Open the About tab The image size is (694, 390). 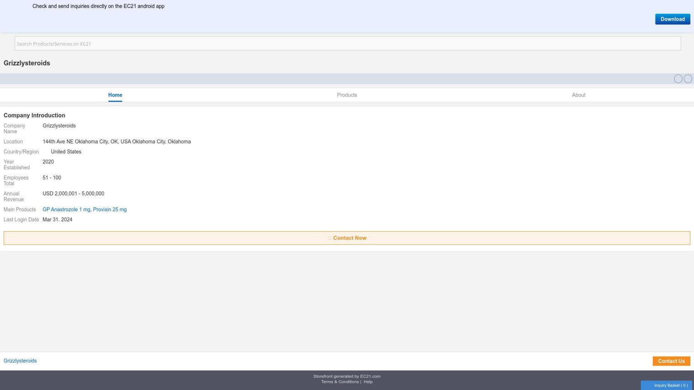point(578,95)
